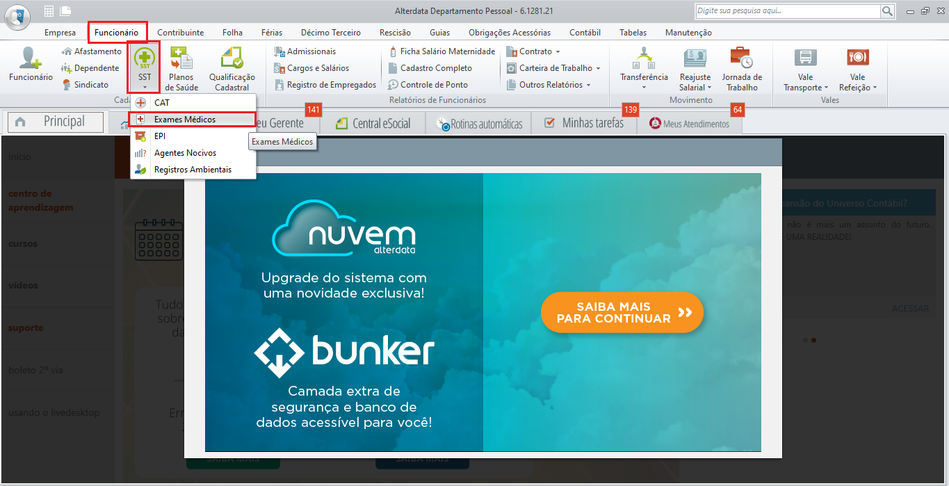This screenshot has width=949, height=486.
Task: Open the Funcionário register button in the ribbon
Action: [31, 65]
